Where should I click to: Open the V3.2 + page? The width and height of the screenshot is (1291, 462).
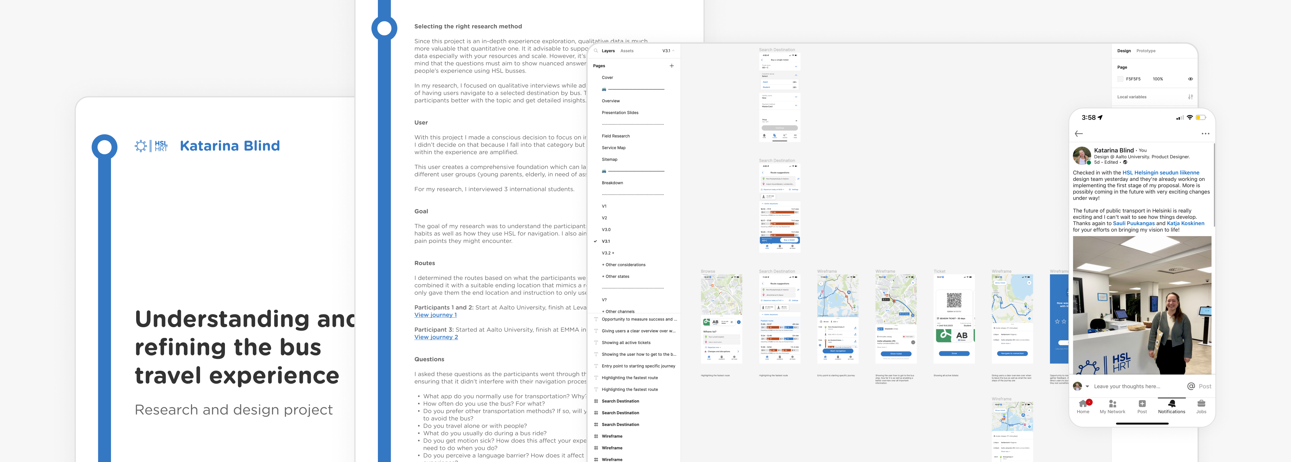pyautogui.click(x=608, y=253)
